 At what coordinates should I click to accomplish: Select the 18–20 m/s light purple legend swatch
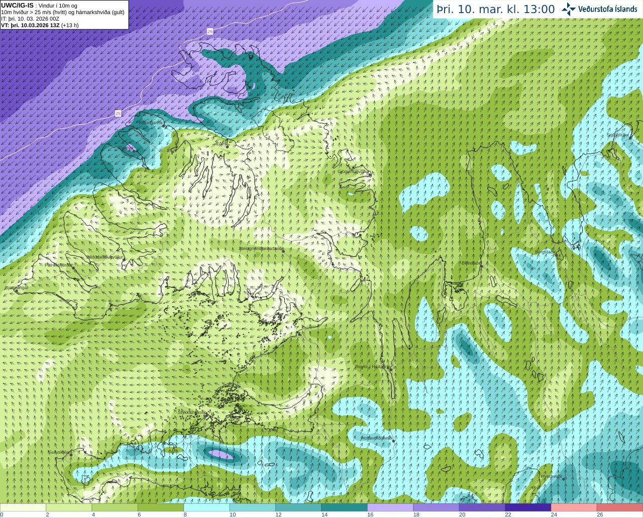[x=436, y=507]
